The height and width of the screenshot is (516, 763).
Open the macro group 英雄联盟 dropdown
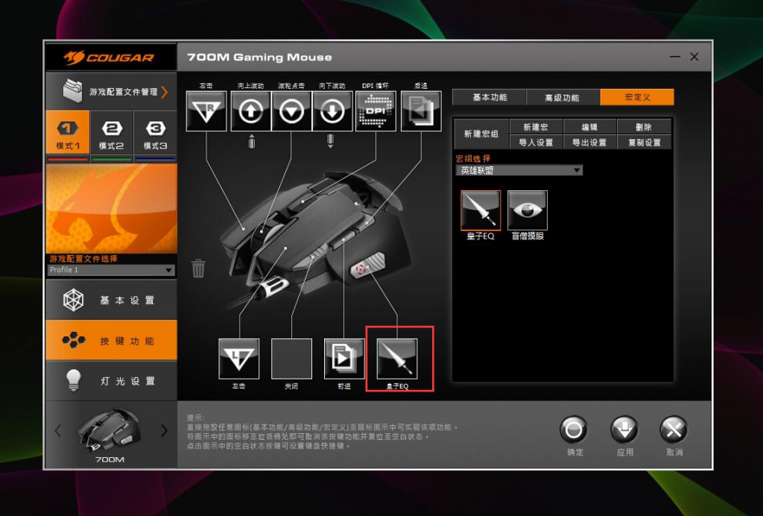519,170
